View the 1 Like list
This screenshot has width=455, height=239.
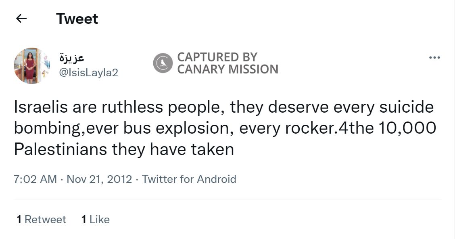[x=95, y=219]
